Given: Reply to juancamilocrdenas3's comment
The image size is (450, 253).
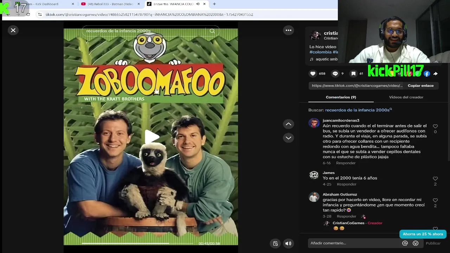Looking at the screenshot, I should pyautogui.click(x=346, y=163).
